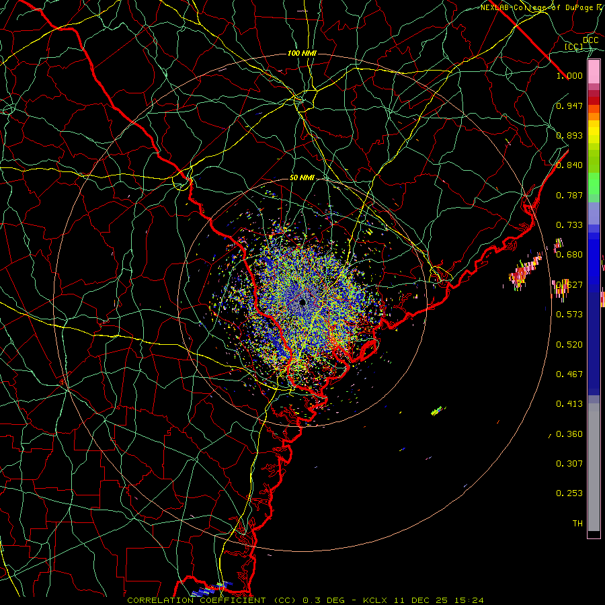Image resolution: width=605 pixels, height=605 pixels.
Task: Click the 0.413 legend value
Action: click(x=569, y=404)
